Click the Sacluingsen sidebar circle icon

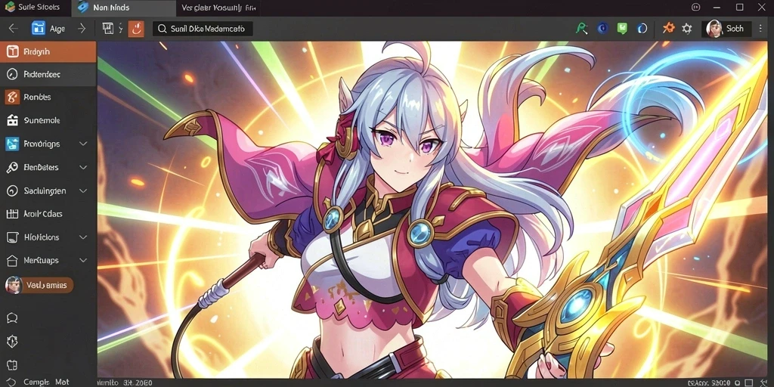(12, 190)
